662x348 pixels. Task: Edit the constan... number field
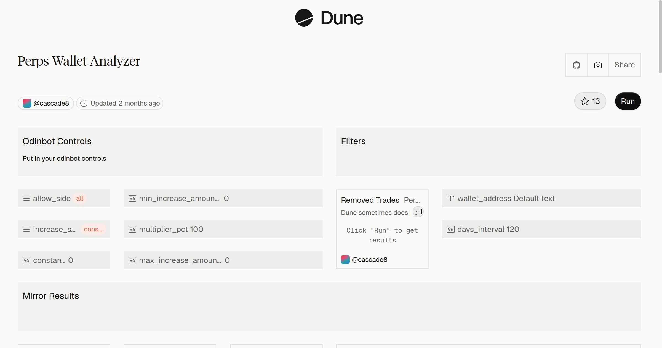64,260
